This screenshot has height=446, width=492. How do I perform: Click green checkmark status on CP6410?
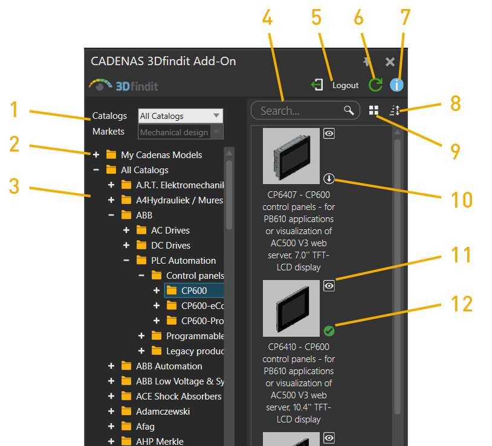(x=329, y=331)
